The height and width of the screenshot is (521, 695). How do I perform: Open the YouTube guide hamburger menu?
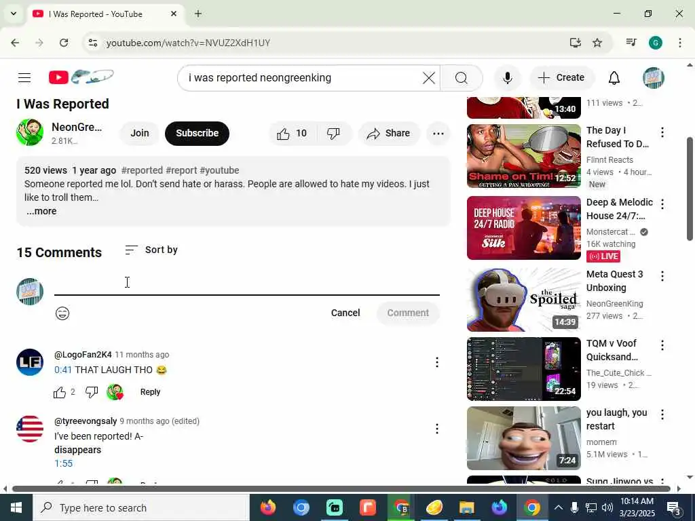24,78
